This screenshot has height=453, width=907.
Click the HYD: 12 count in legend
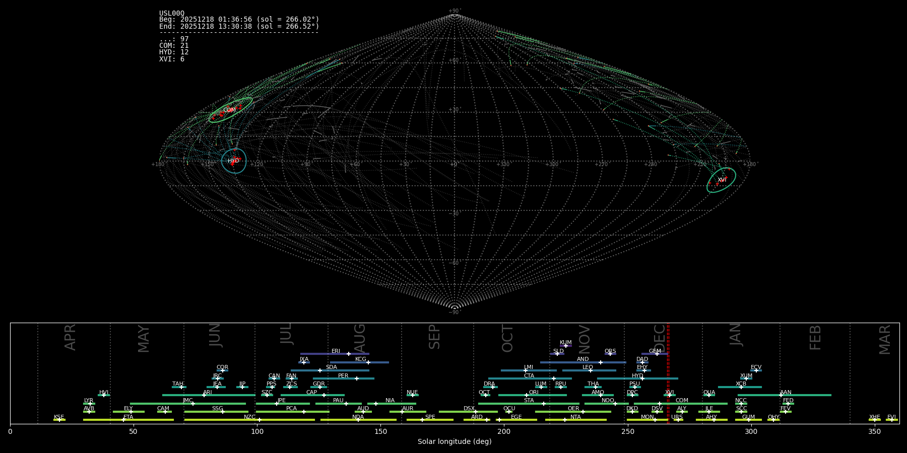pos(174,52)
